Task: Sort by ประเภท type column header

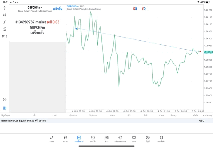Action: [73, 115]
